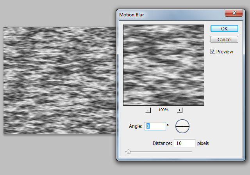Click the Distance slider handle
The width and height of the screenshot is (250, 175).
pos(129,152)
